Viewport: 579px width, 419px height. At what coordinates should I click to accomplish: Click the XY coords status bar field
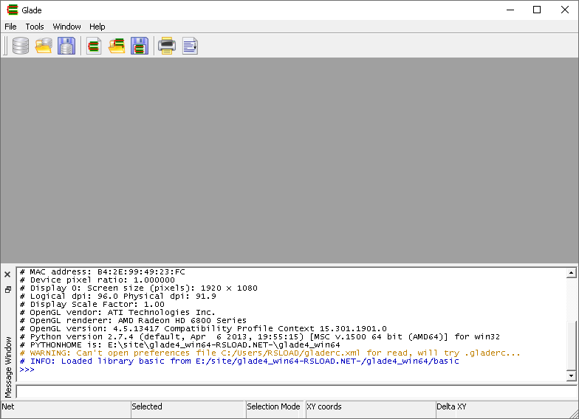click(x=369, y=406)
